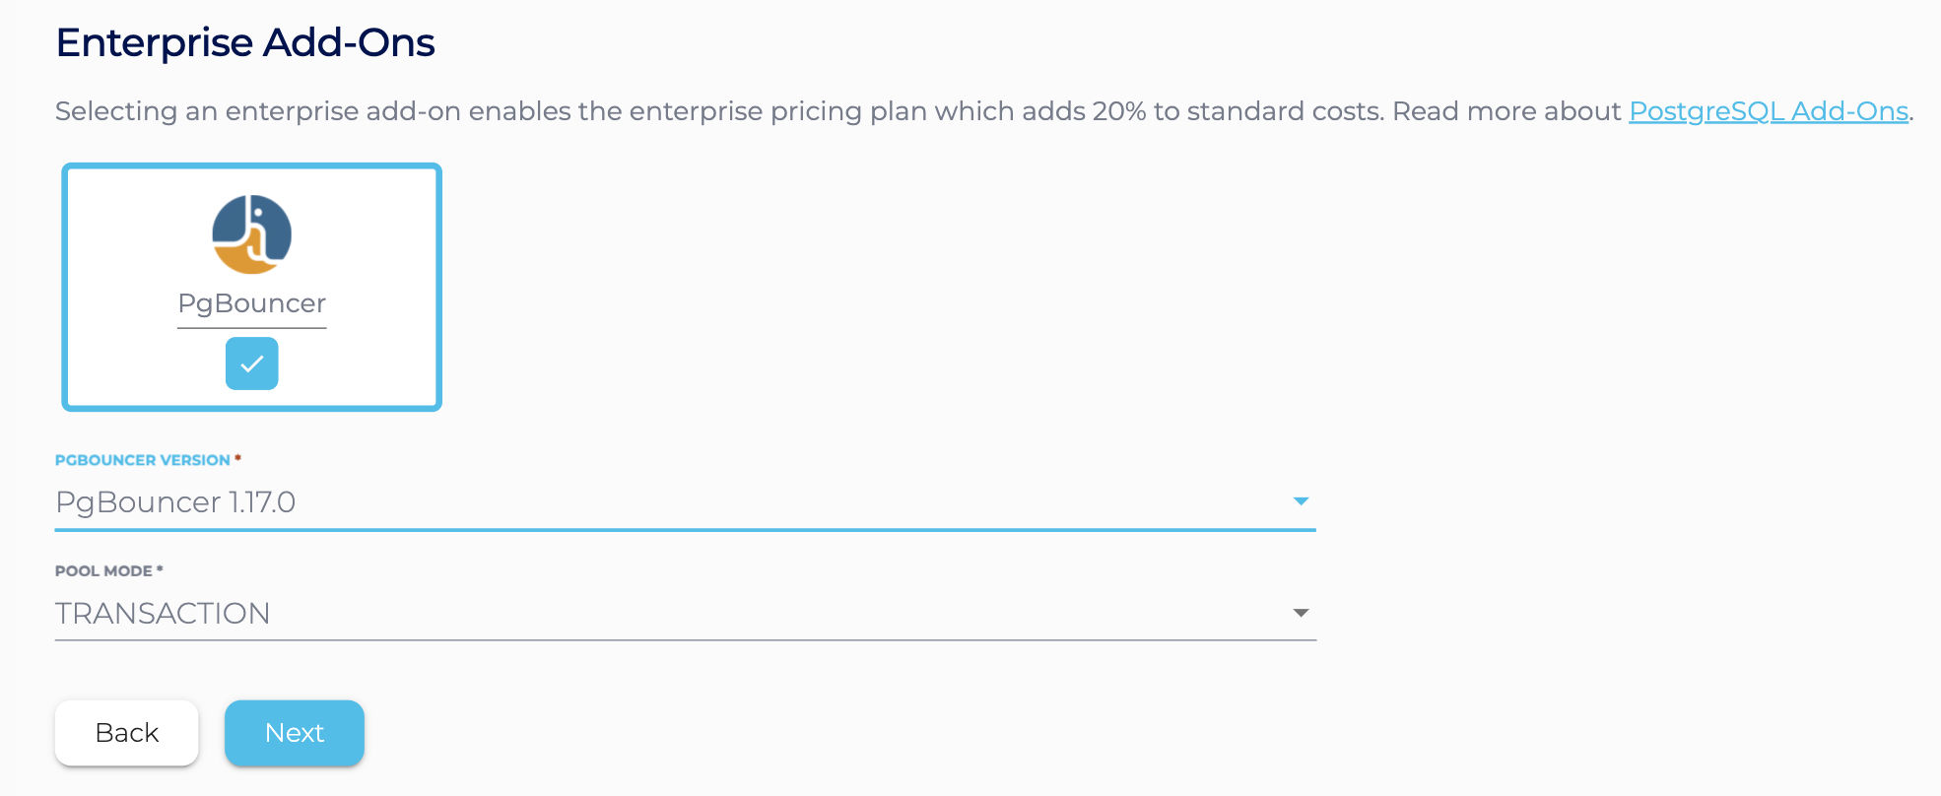Click the POOL MODE field label
1941x796 pixels.
(103, 571)
